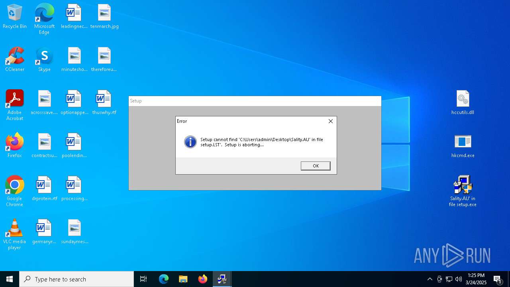
Task: Open the volume tray icon
Action: pos(459,279)
